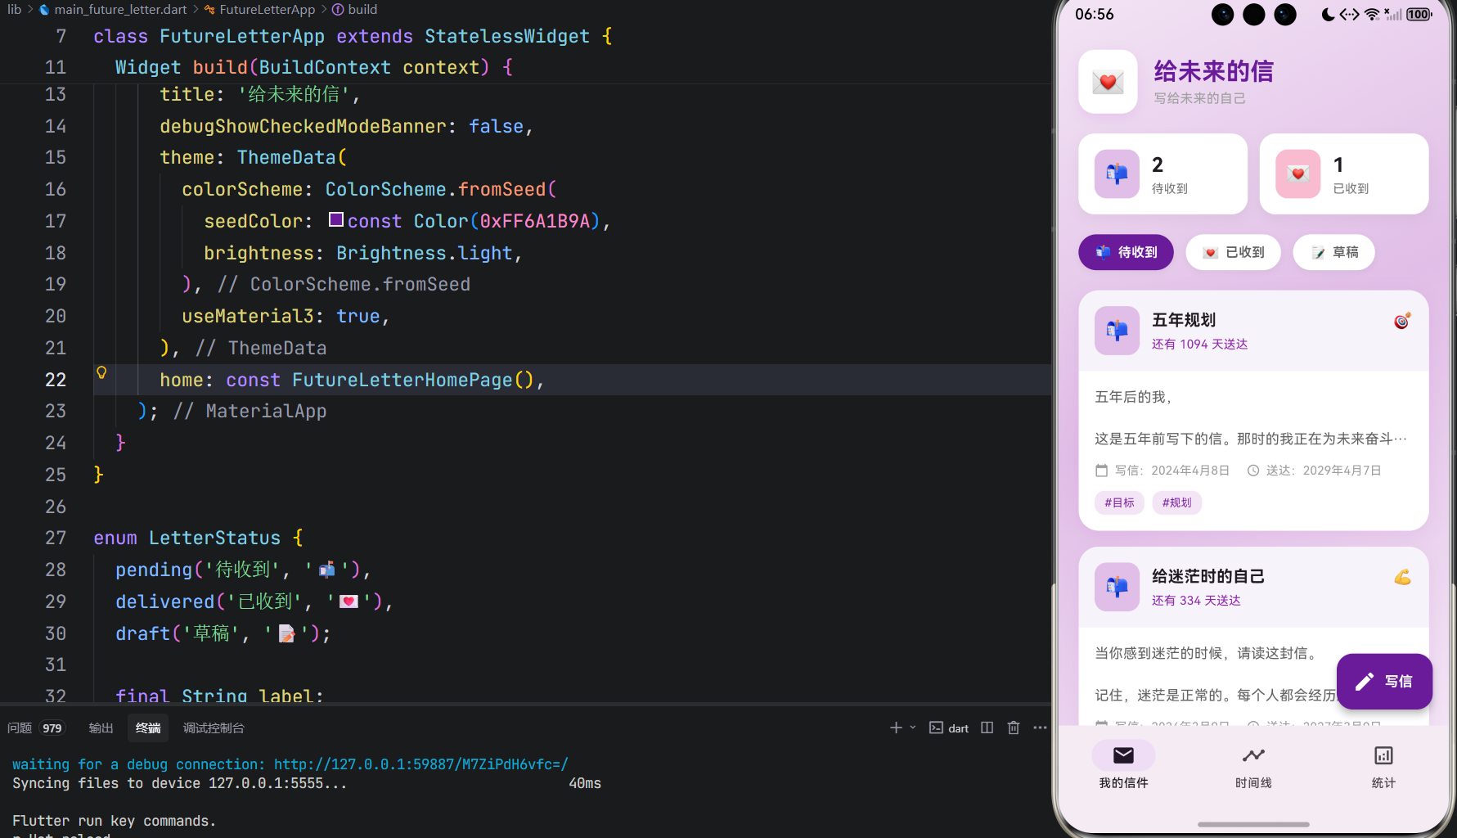1457x838 pixels.
Task: Tap the mailbox icon on 五年规划 card
Action: (x=1117, y=331)
